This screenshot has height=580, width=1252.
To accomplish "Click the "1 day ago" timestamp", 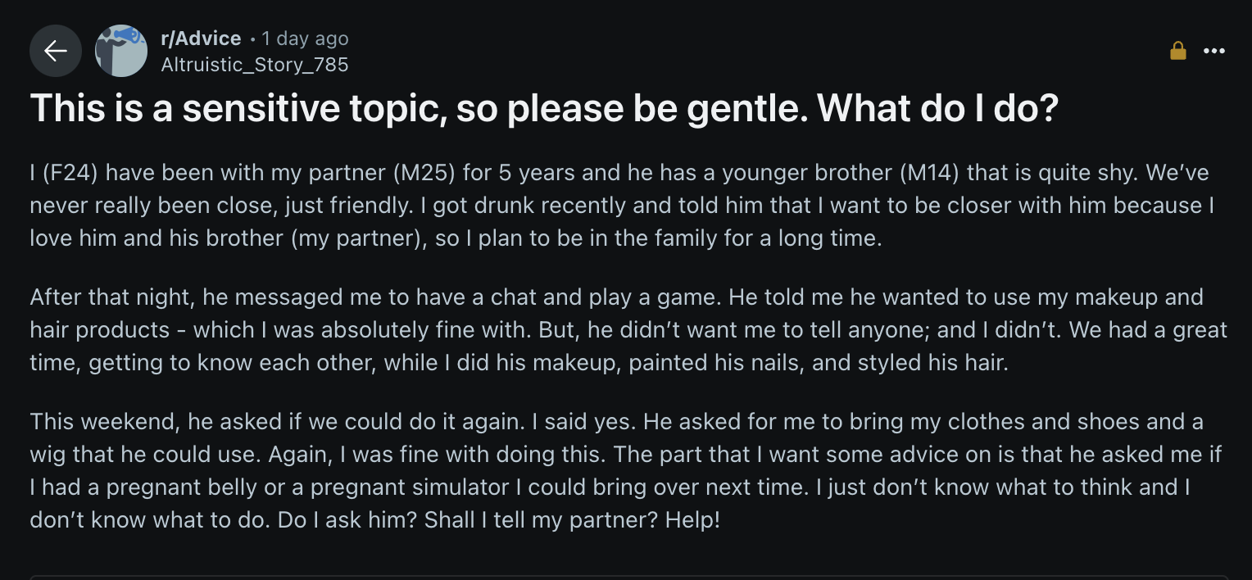I will [x=305, y=39].
